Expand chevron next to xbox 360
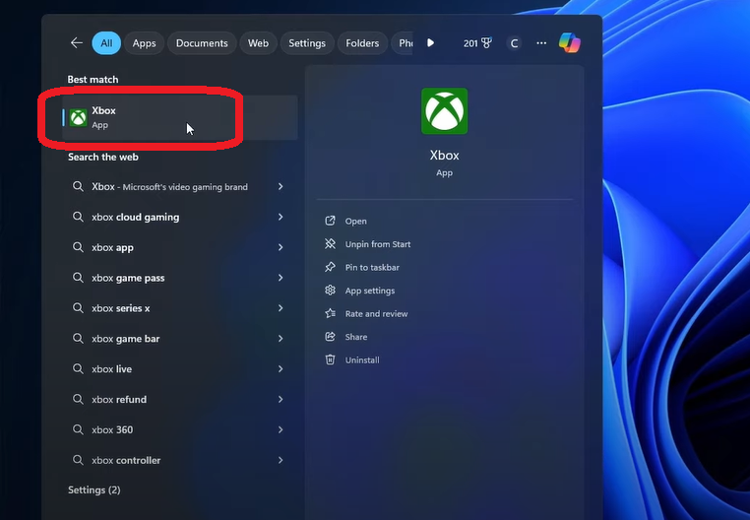 tap(281, 429)
